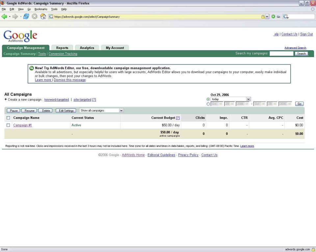The image size is (316, 252).
Task: Open the Firefox Help menu
Action: [x=64, y=9]
